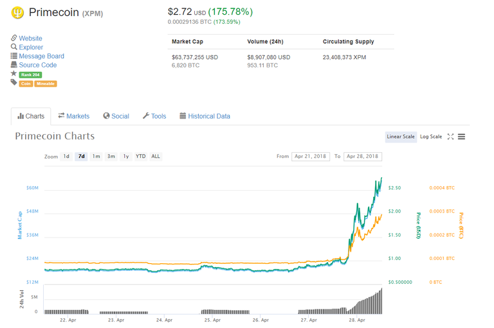This screenshot has height=328, width=494.
Task: Click the 0.0004 BTC axis tick
Action: [442, 187]
